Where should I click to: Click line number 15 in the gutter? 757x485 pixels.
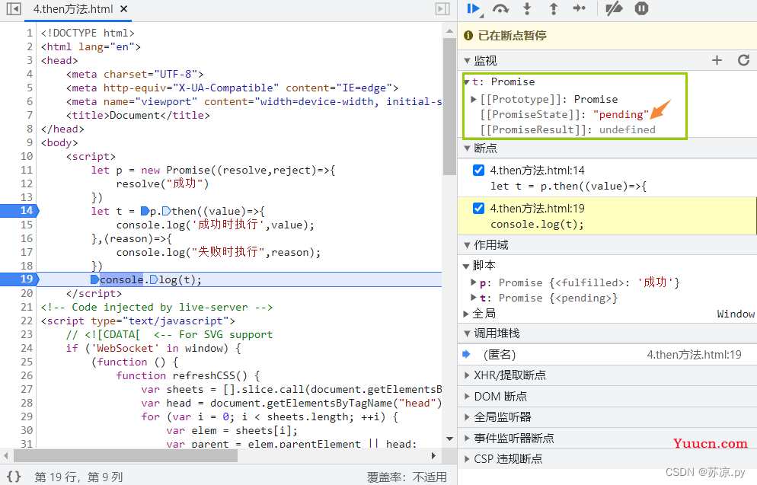coord(27,225)
